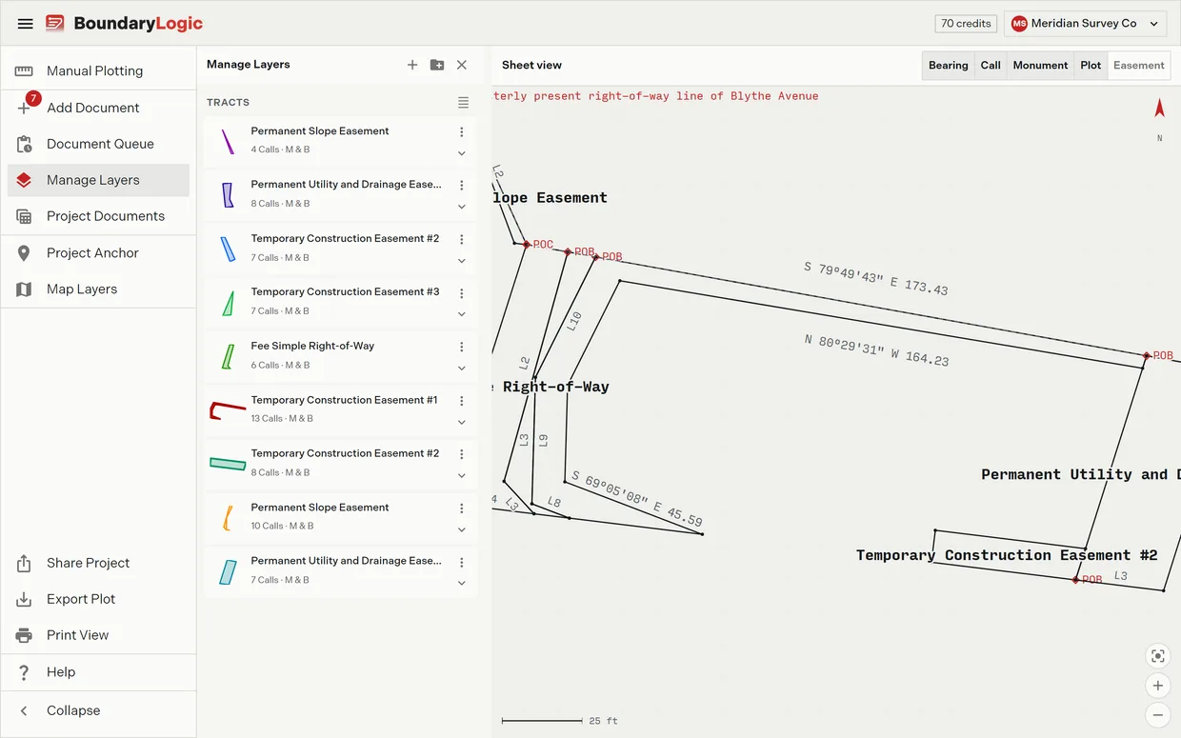
Task: Click the 70 credits button
Action: [966, 24]
